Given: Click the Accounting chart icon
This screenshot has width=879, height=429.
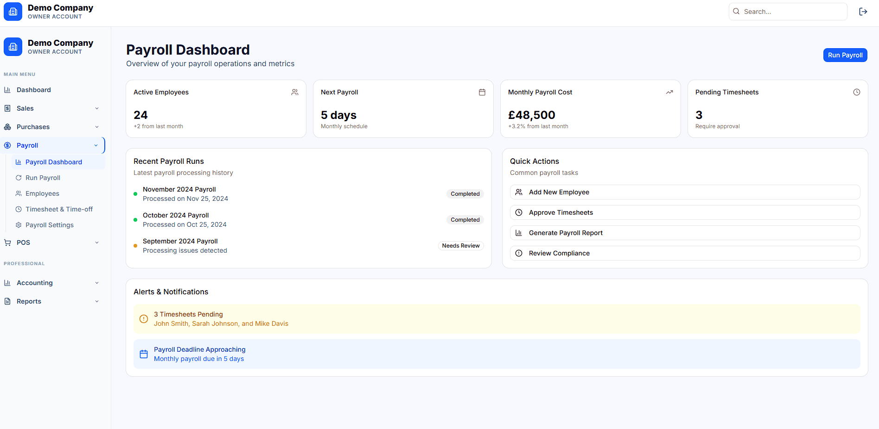Looking at the screenshot, I should [7, 283].
